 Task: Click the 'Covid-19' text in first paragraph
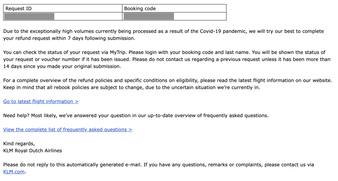tap(210, 31)
